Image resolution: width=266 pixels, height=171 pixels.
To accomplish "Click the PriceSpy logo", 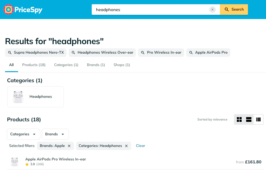I will [23, 10].
